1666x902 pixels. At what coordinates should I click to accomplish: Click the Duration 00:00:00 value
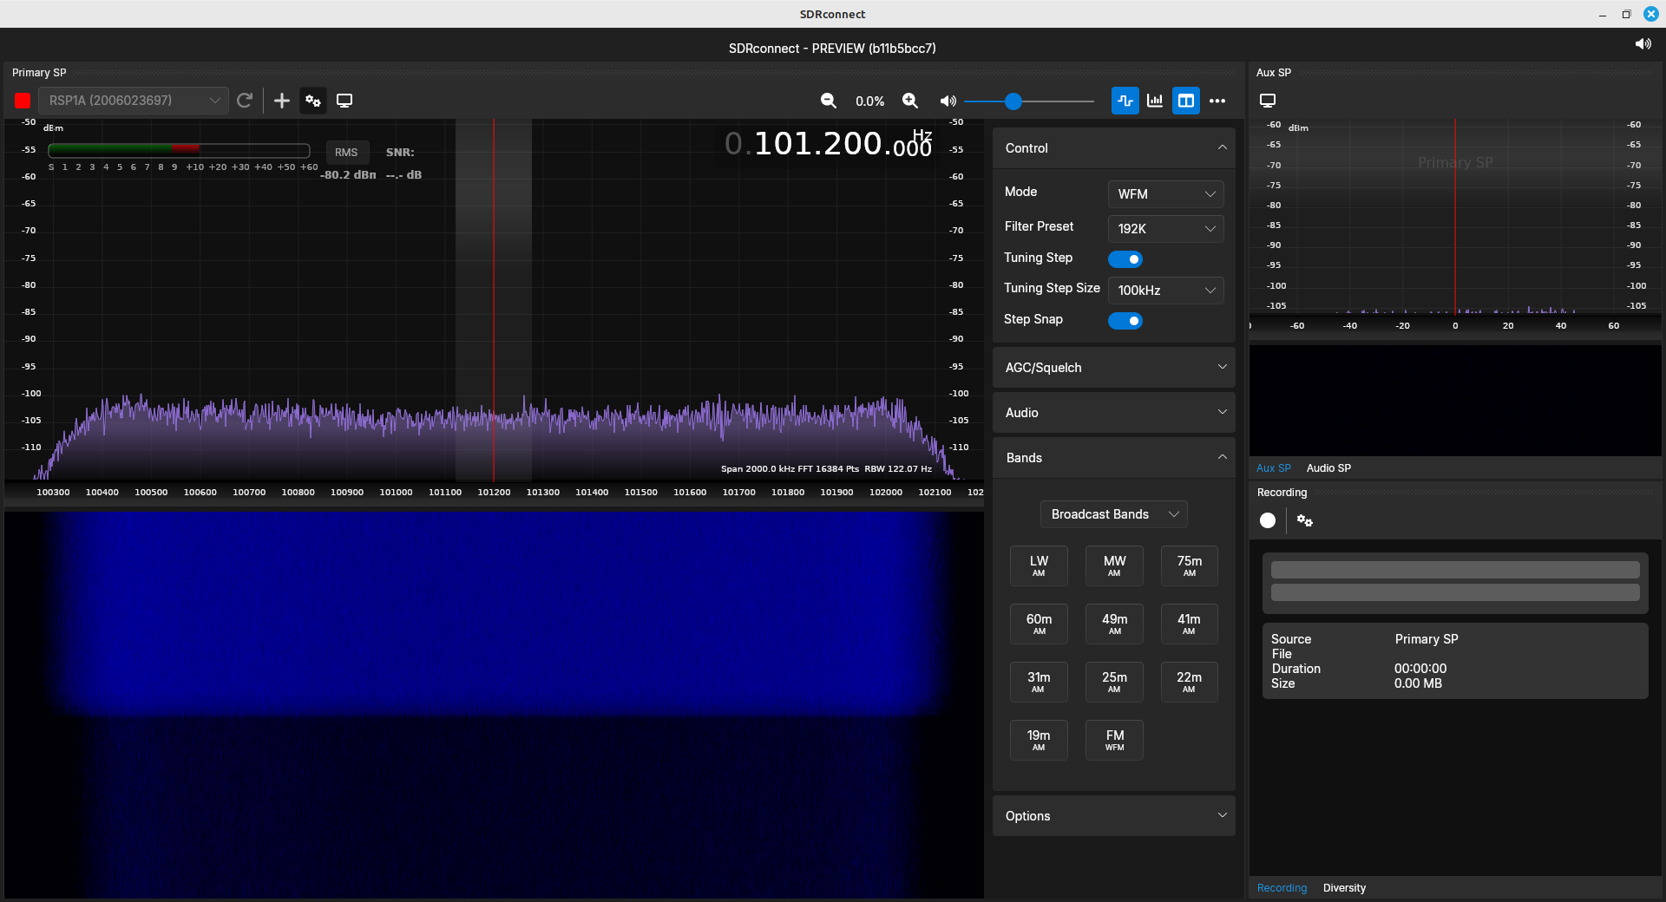tap(1420, 669)
